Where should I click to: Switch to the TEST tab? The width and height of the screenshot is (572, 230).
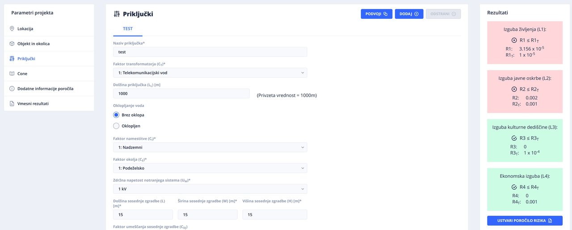tap(127, 29)
